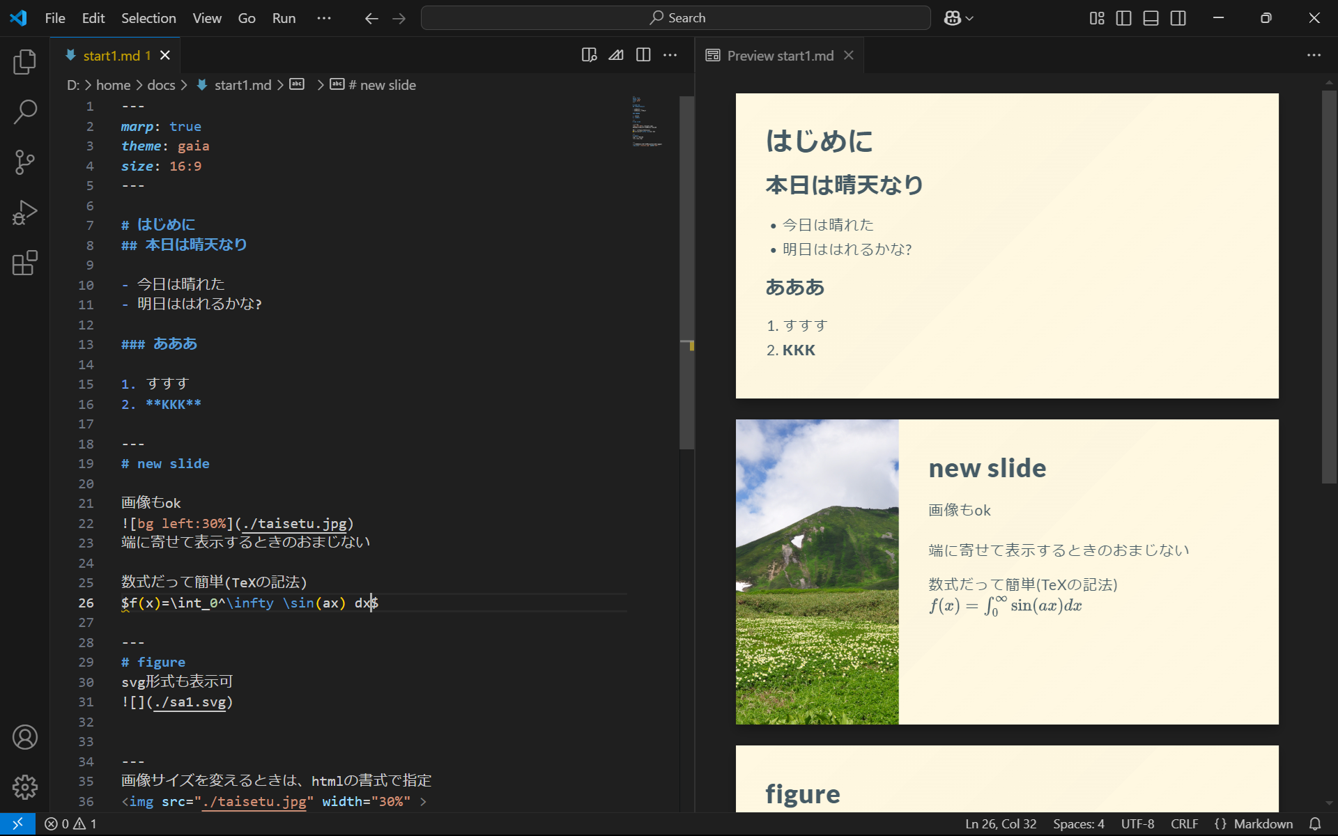This screenshot has width=1338, height=836.
Task: Open breadcrumb item docs in the path bar
Action: pyautogui.click(x=161, y=84)
